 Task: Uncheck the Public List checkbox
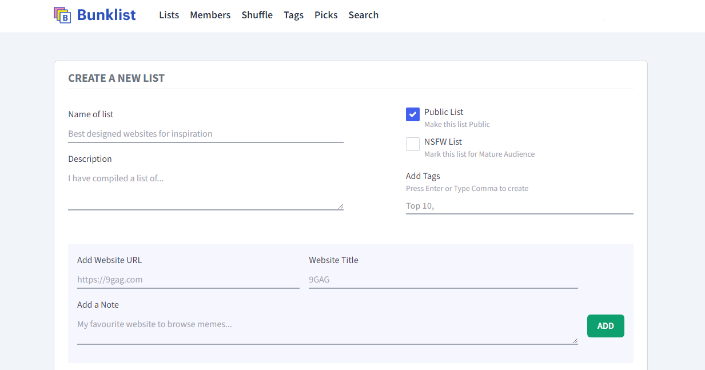click(413, 114)
